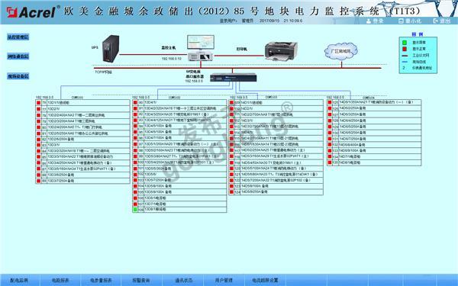Select row 123 14D5/8/100A 备用

(x=276, y=186)
